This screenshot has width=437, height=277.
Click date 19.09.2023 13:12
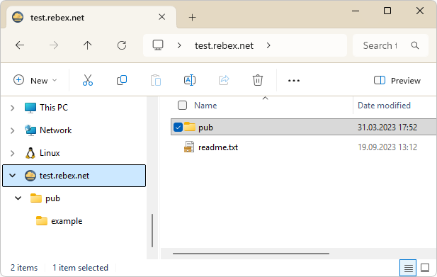[387, 147]
